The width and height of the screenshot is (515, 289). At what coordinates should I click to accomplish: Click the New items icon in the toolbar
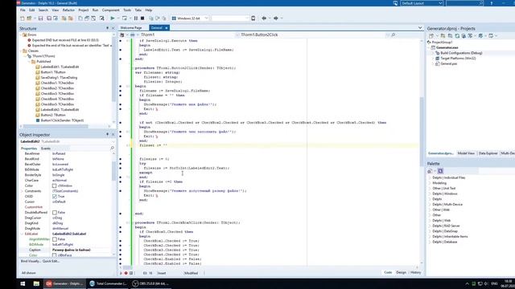click(23, 18)
